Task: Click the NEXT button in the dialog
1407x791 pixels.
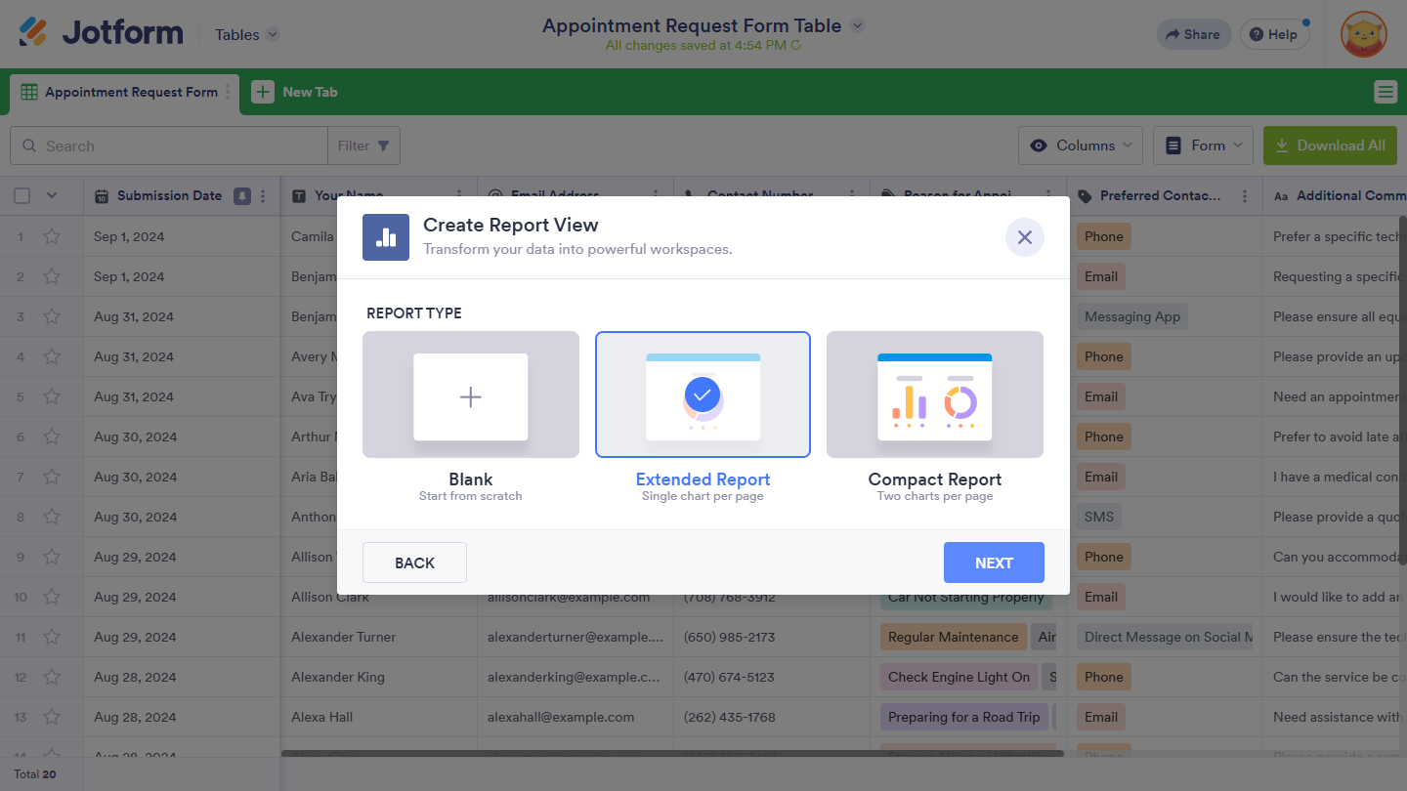Action: (994, 562)
